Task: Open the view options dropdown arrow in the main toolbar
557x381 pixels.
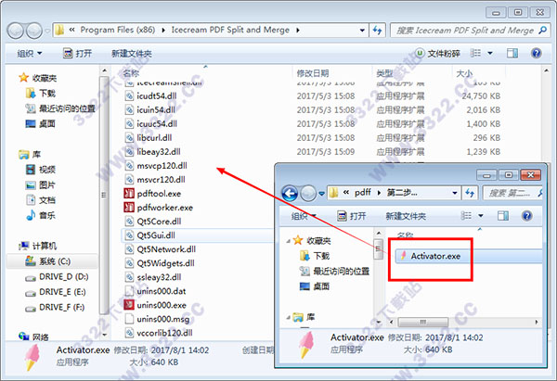Action: 490,53
